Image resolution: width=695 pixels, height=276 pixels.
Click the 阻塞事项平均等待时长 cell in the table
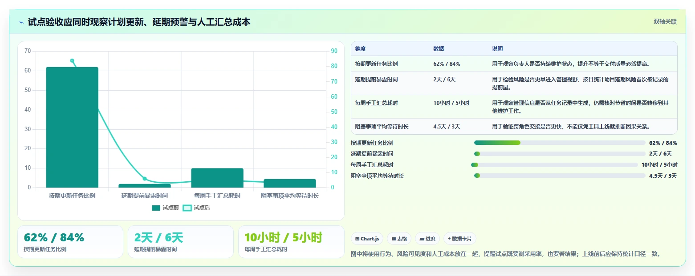tap(382, 127)
